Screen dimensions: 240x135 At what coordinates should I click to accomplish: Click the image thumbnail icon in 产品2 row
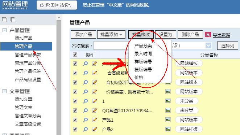pyautogui.click(x=168, y=129)
